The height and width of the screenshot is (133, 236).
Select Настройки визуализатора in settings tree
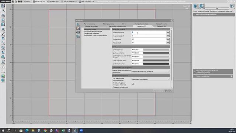click(x=93, y=31)
